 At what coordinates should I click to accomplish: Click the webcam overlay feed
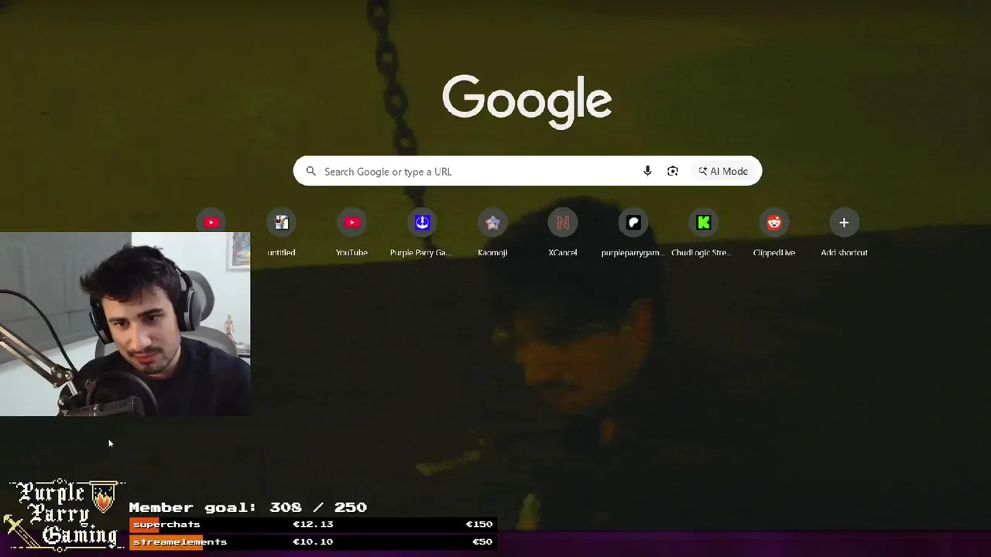pyautogui.click(x=125, y=324)
